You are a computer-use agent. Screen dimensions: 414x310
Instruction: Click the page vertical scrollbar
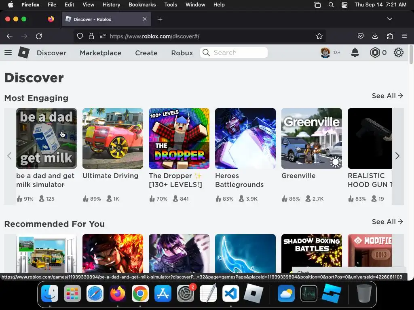tap(411, 54)
